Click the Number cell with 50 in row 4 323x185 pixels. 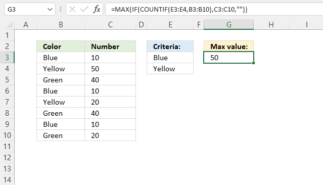pos(110,69)
